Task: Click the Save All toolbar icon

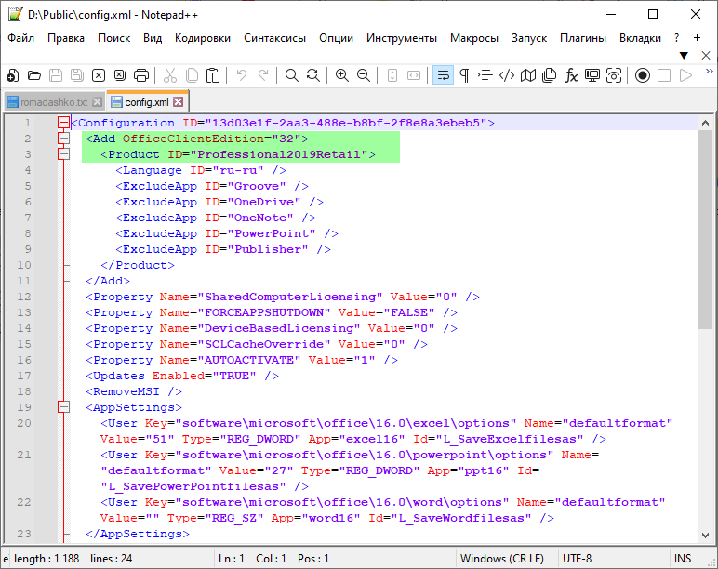Action: tap(77, 75)
